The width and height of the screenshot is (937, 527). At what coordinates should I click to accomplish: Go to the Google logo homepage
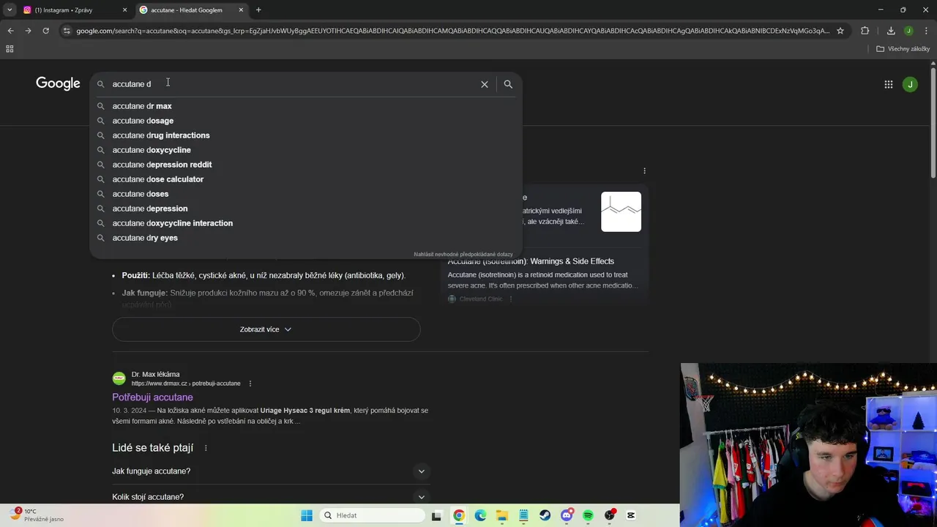58,83
